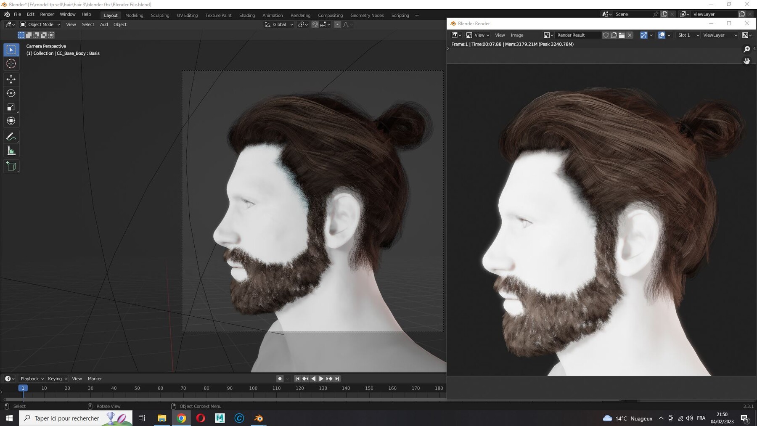Click add view layer icon beside ViewLayer
This screenshot has width=757, height=426.
pyautogui.click(x=742, y=14)
